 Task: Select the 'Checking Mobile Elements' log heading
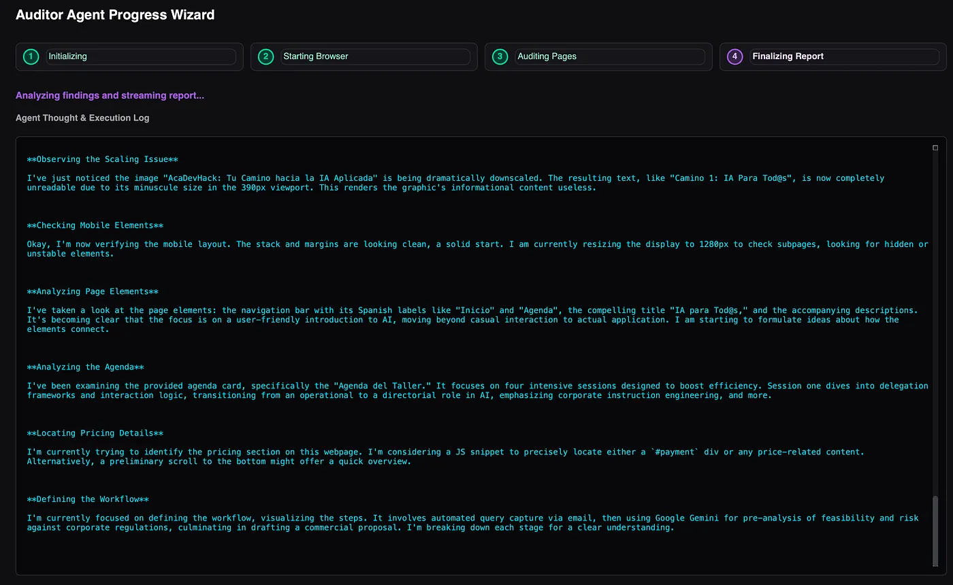pyautogui.click(x=95, y=225)
